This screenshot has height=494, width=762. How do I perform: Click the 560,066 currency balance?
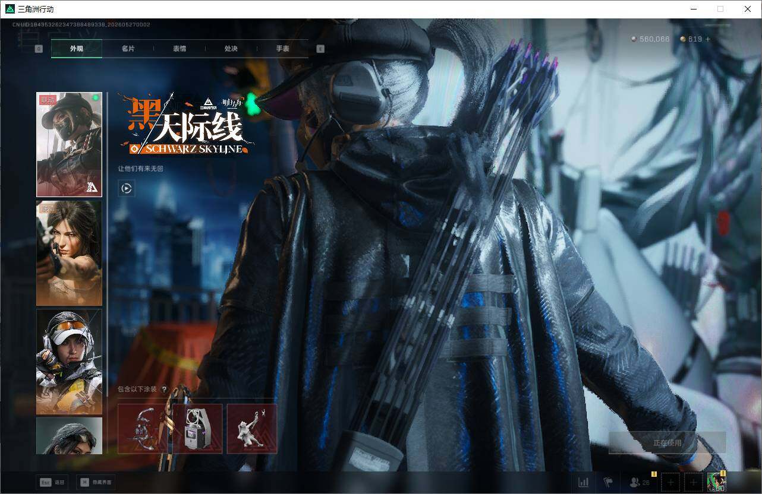[x=650, y=39]
